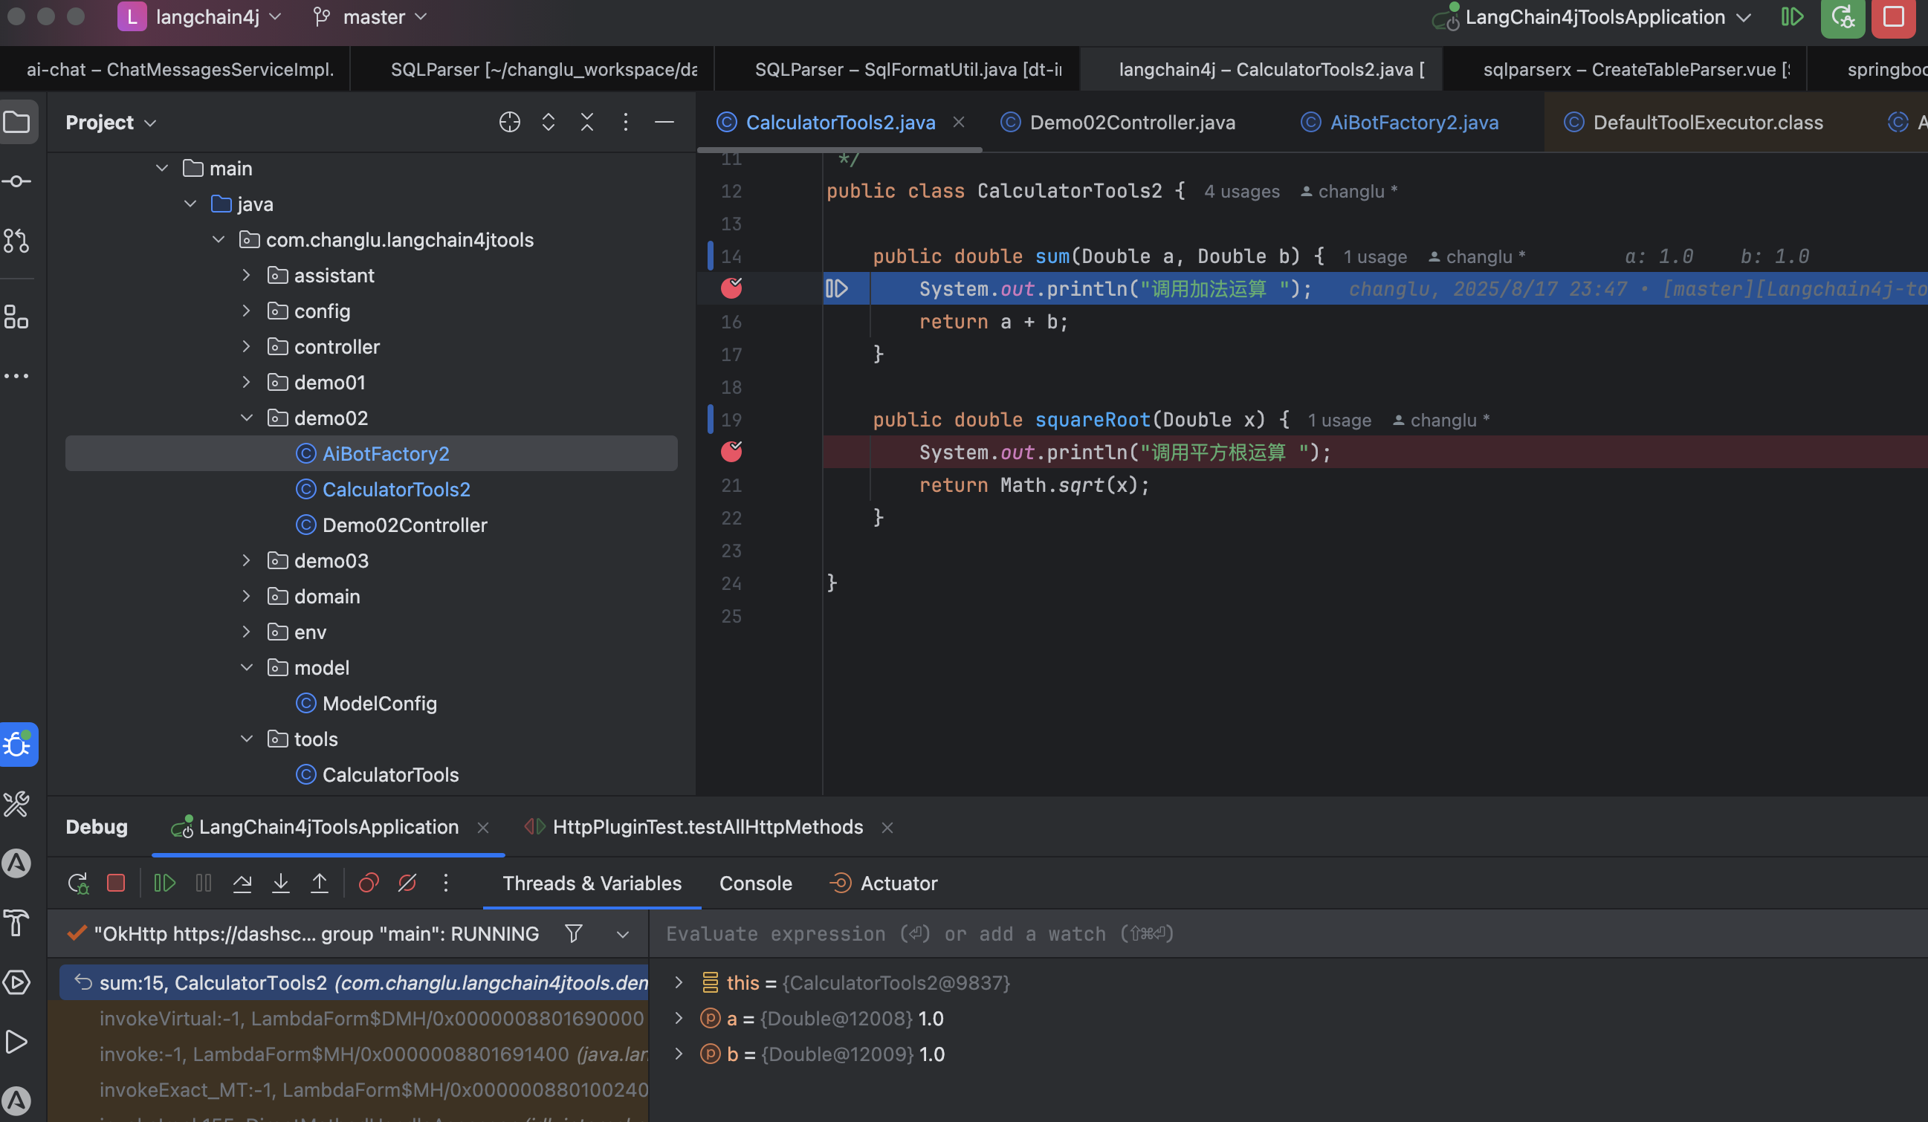Click Rerun debug icon in debug toolbar

pyautogui.click(x=78, y=883)
